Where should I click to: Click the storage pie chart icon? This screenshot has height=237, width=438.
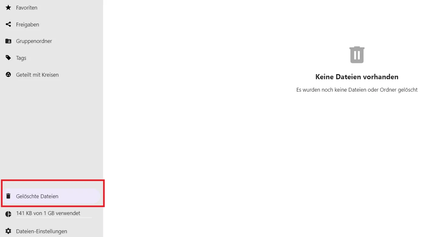click(8, 214)
